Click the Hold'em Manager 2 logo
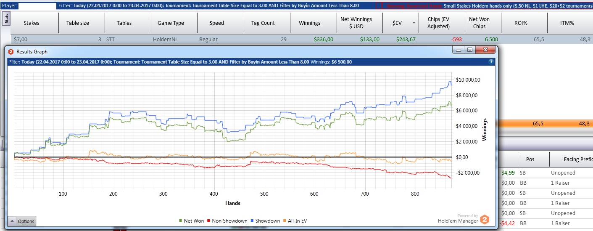Image resolution: width=593 pixels, height=231 pixels. coord(485,219)
